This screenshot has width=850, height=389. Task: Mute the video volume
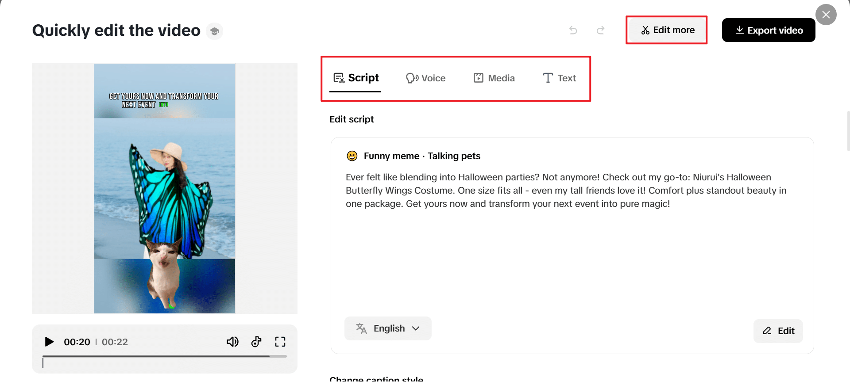(232, 342)
